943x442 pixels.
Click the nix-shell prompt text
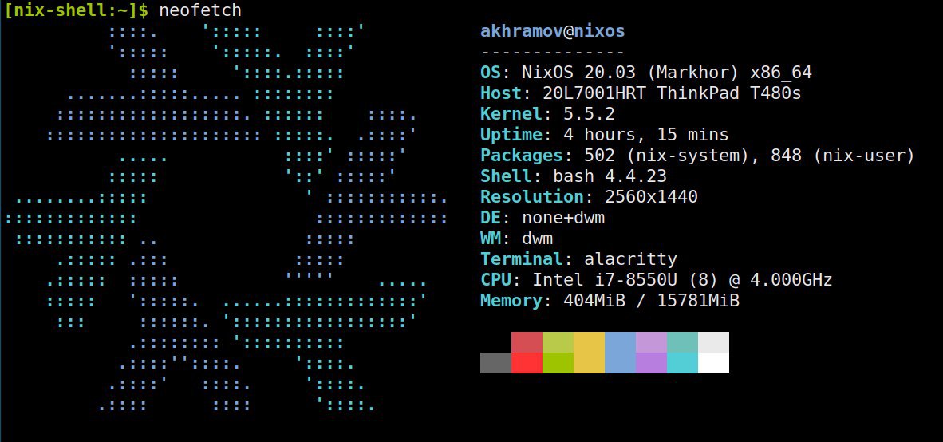(77, 10)
